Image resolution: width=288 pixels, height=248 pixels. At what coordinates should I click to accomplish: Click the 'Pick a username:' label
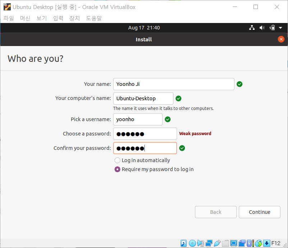pyautogui.click(x=91, y=119)
